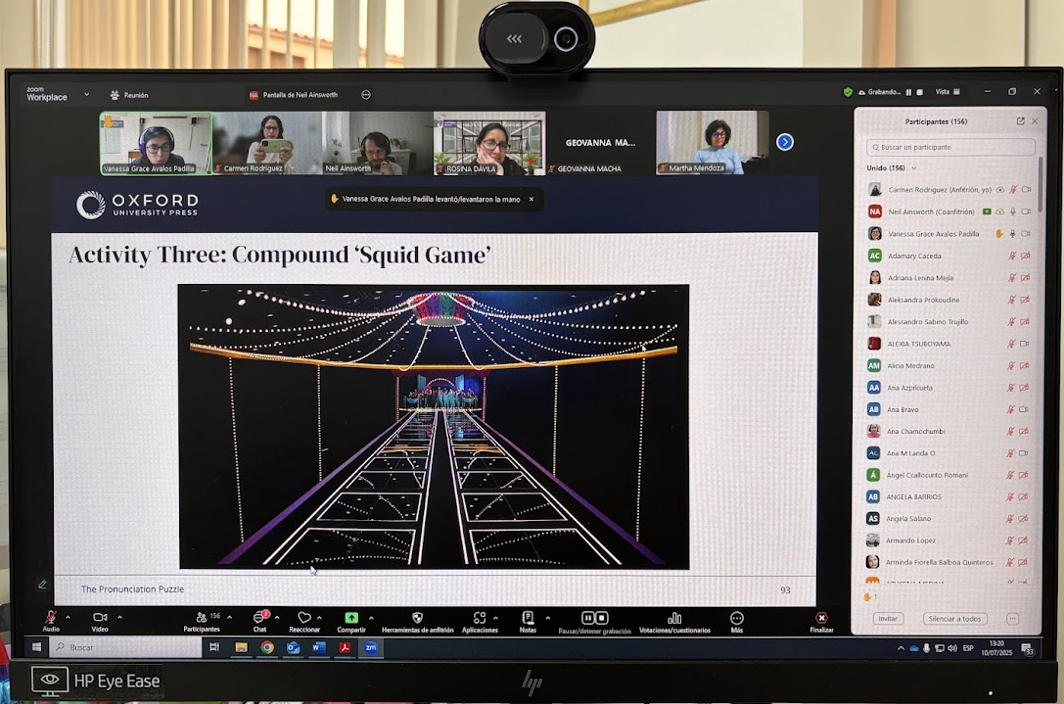
Task: Open Outlook from the Windows taskbar
Action: tap(293, 647)
